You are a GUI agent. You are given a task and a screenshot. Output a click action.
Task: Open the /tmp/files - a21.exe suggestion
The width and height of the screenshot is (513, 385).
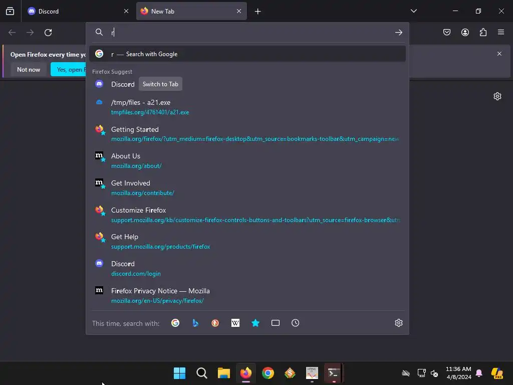247,107
